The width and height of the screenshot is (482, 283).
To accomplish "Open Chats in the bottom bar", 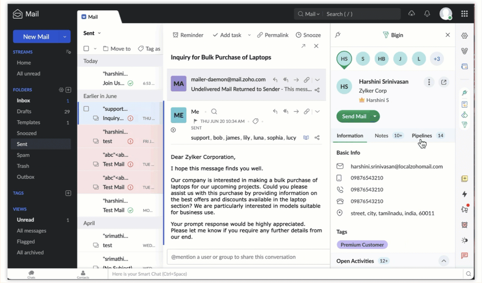I will point(31,274).
